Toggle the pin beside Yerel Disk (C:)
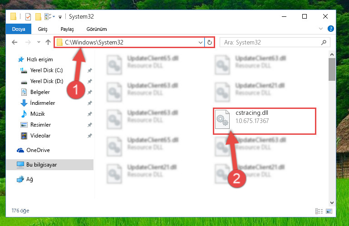 (x=90, y=70)
